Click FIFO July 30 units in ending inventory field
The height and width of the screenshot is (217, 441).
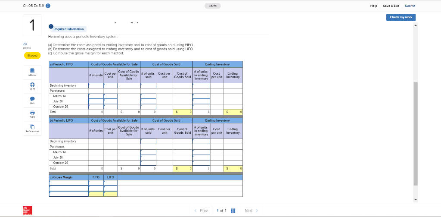click(x=202, y=101)
